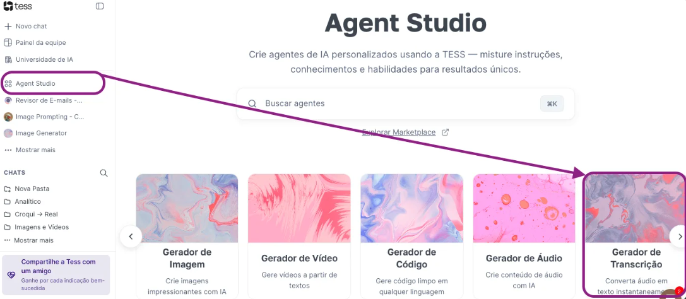This screenshot has height=299, width=686.
Task: Expand Mostrar mais under chats
Action: coord(28,240)
